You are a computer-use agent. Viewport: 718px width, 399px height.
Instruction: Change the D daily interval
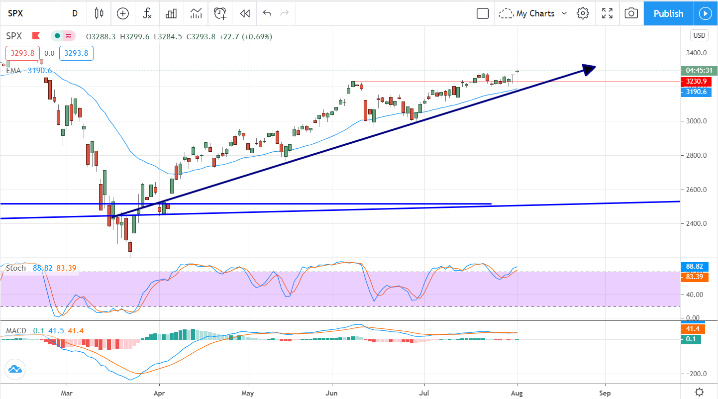click(x=75, y=13)
